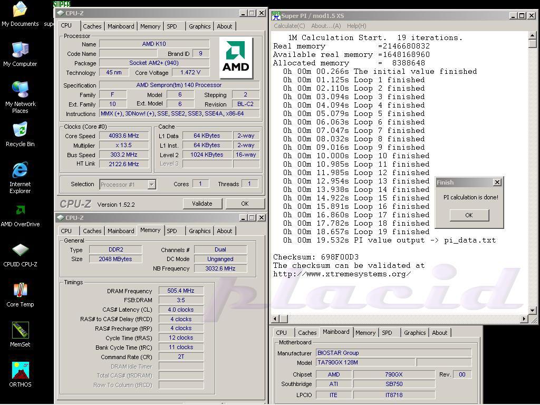
Task: Click the Super PI horizontal scroll left arrow
Action: (275, 319)
